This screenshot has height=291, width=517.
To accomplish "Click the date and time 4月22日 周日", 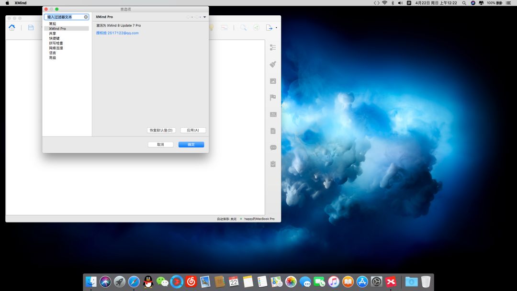I will point(436,3).
